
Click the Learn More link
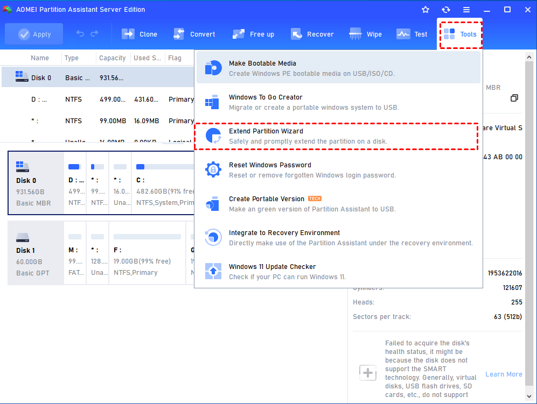point(504,374)
